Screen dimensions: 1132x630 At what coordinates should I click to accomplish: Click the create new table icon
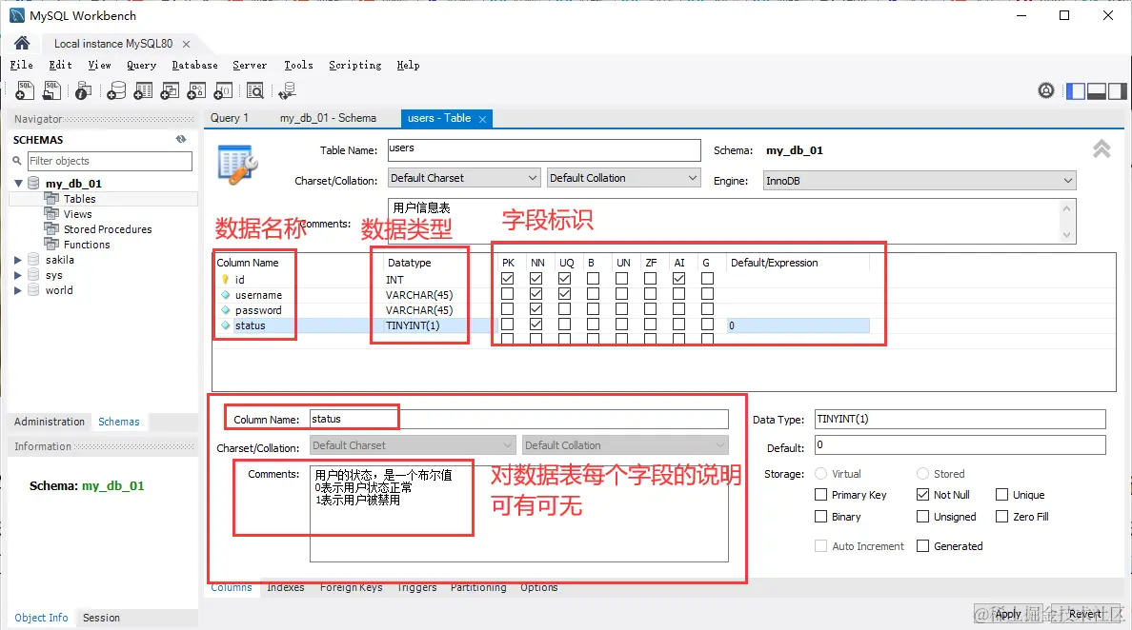[143, 90]
